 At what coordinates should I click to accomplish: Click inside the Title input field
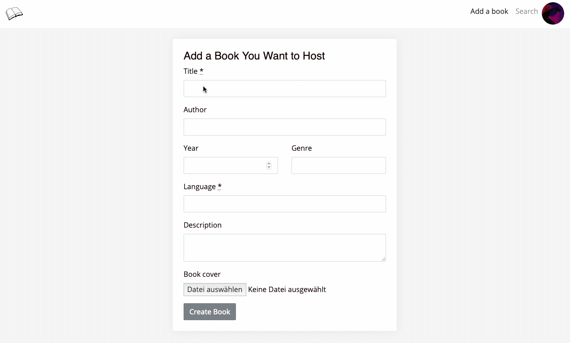(x=284, y=88)
